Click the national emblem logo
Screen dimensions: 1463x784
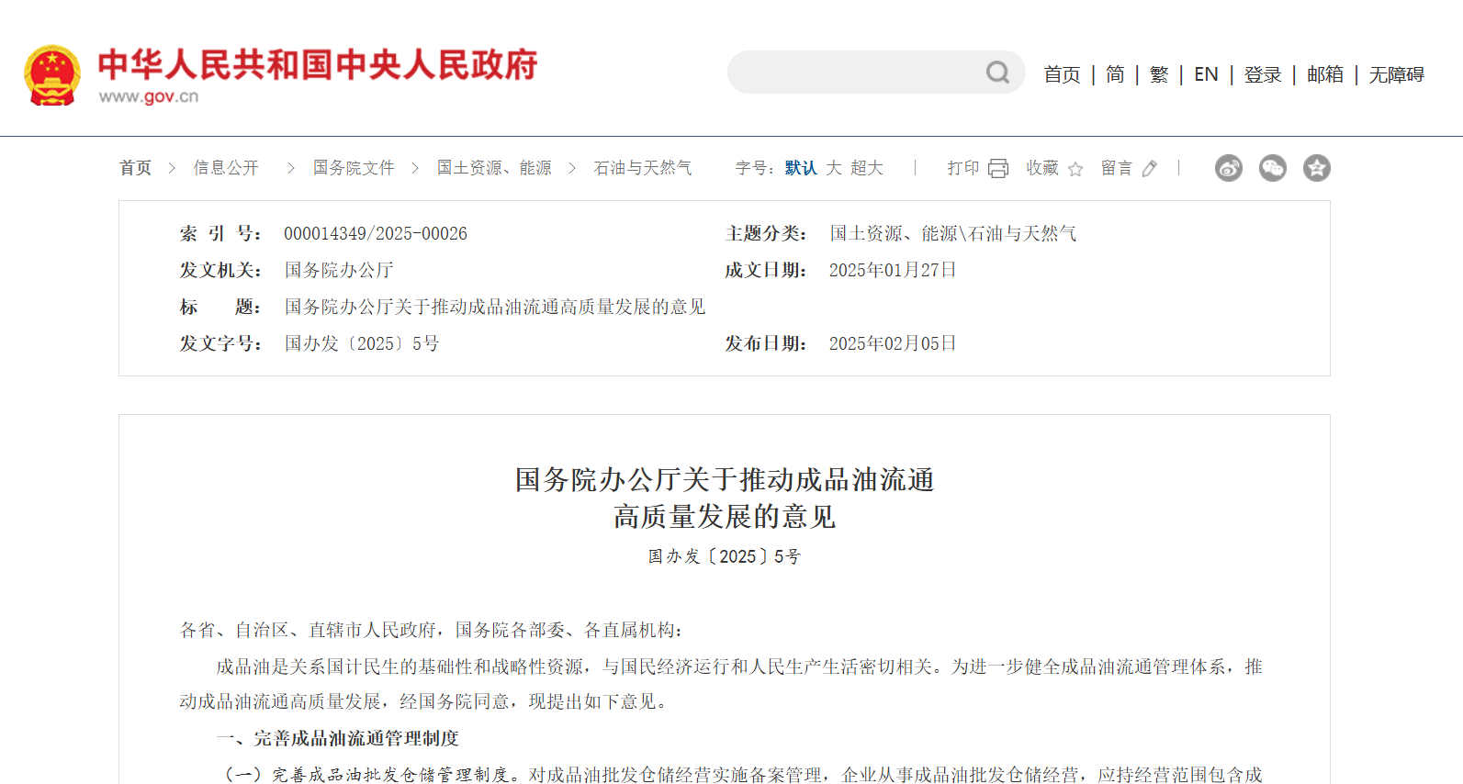[x=52, y=75]
